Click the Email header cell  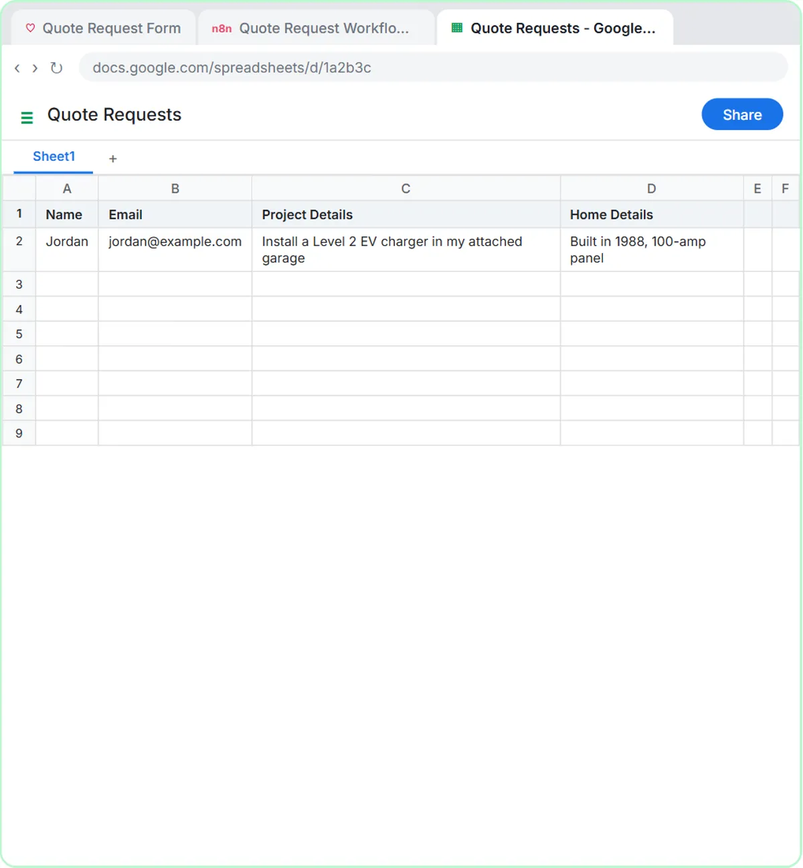175,214
